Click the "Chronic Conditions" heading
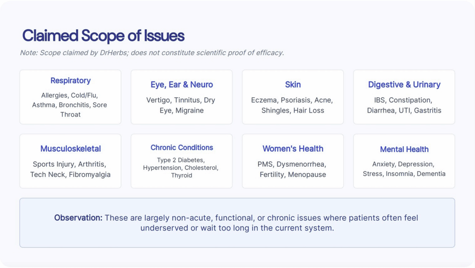Viewport: 475px width, 268px height. pyautogui.click(x=182, y=148)
